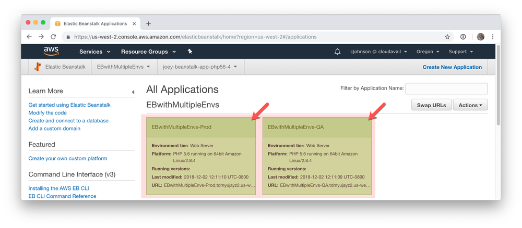Click the site lock icon in address bar
Image resolution: width=522 pixels, height=228 pixels.
pos(68,37)
